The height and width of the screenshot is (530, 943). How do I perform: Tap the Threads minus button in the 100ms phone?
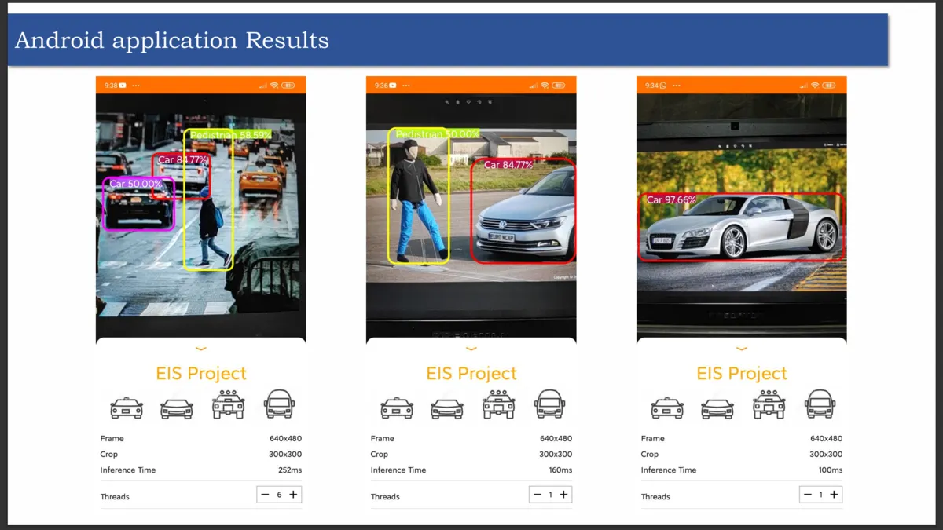[807, 495]
